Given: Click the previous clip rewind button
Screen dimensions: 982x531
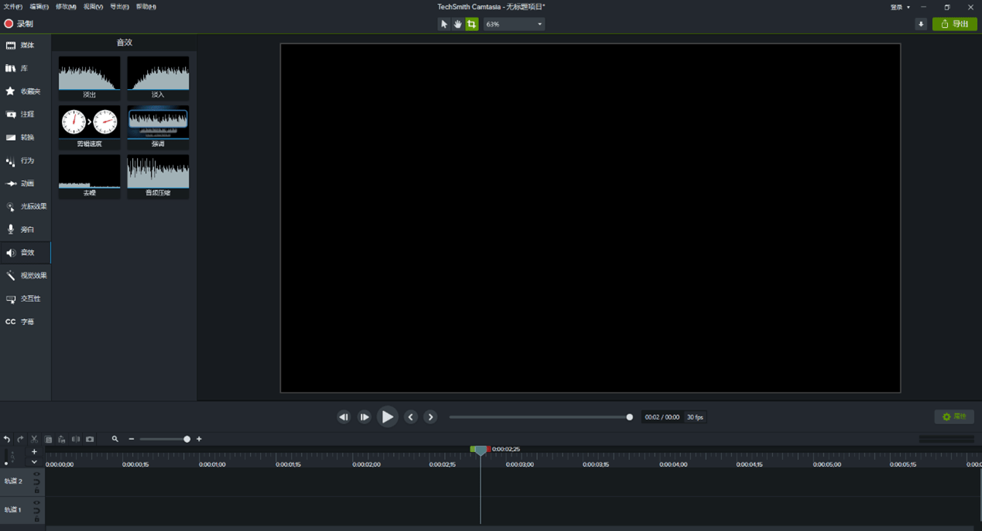Looking at the screenshot, I should (344, 417).
